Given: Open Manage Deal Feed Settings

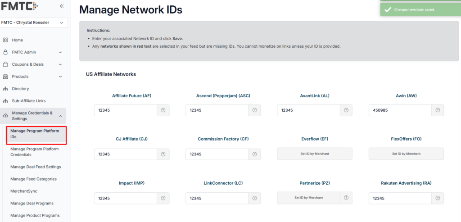Looking at the screenshot, I should coord(36,167).
